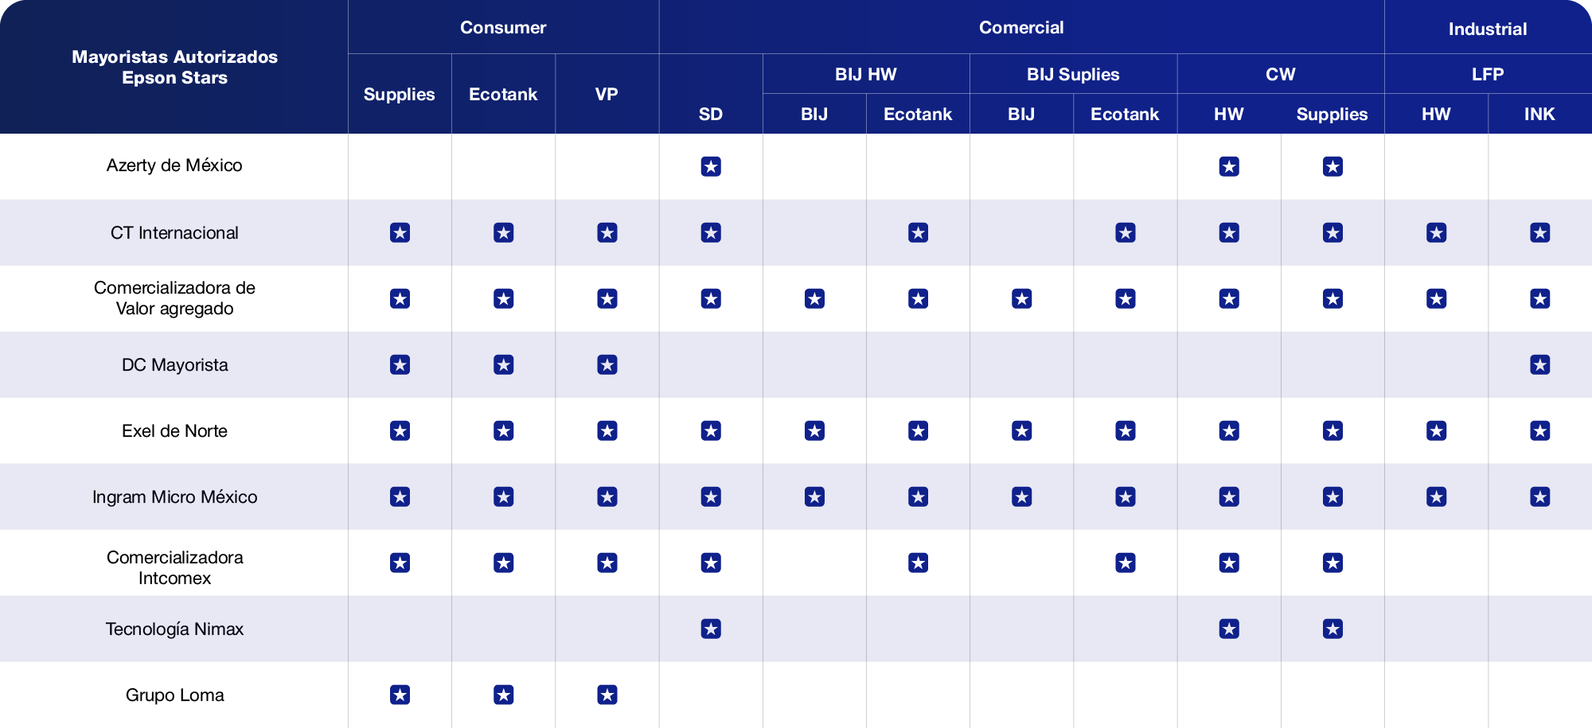Click Exel de Norte BIJ HW BIJ star
Image resolution: width=1592 pixels, height=728 pixels.
click(814, 430)
